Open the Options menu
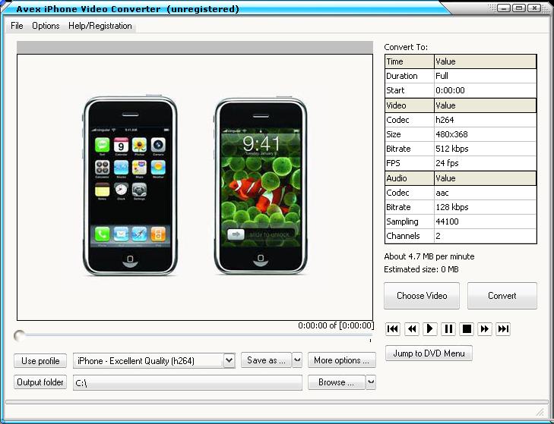The width and height of the screenshot is (554, 424). pyautogui.click(x=46, y=26)
